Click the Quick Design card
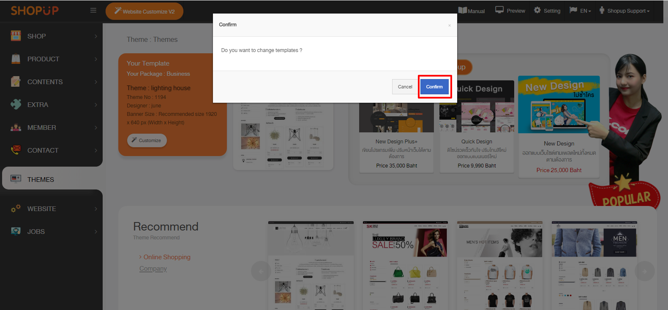Viewport: 668px width, 310px height. [477, 127]
